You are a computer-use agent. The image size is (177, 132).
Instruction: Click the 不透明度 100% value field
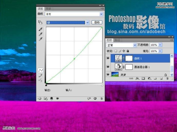(x=154, y=45)
